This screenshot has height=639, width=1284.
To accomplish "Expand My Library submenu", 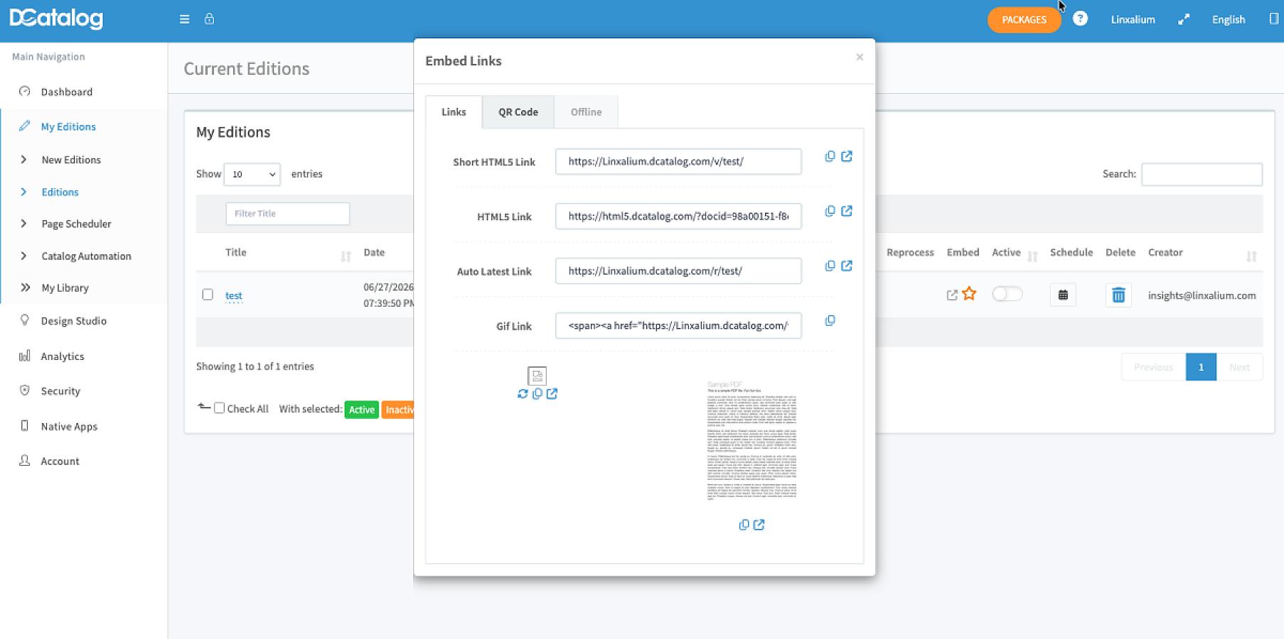I will (65, 288).
